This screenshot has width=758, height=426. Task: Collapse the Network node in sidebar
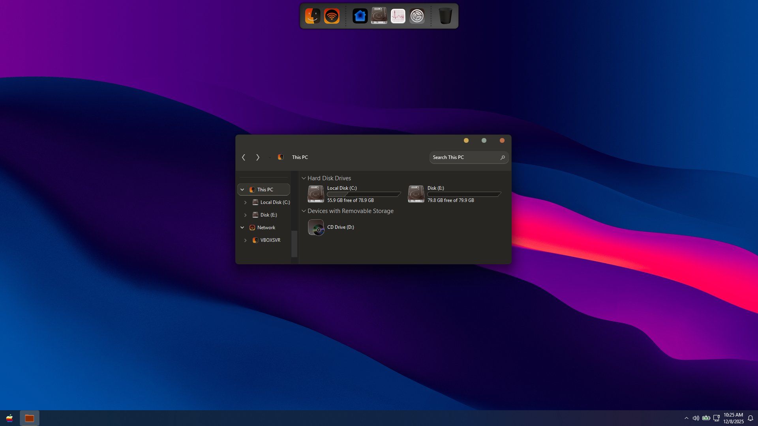[242, 228]
